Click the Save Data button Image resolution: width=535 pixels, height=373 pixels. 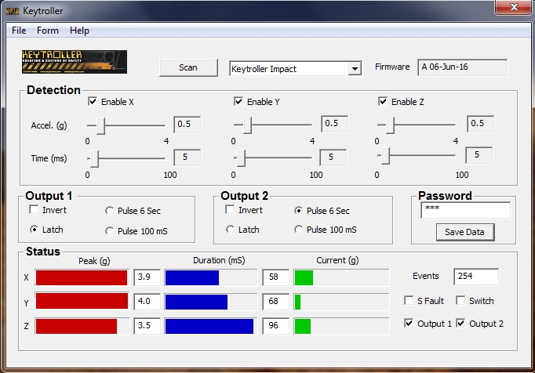(465, 232)
